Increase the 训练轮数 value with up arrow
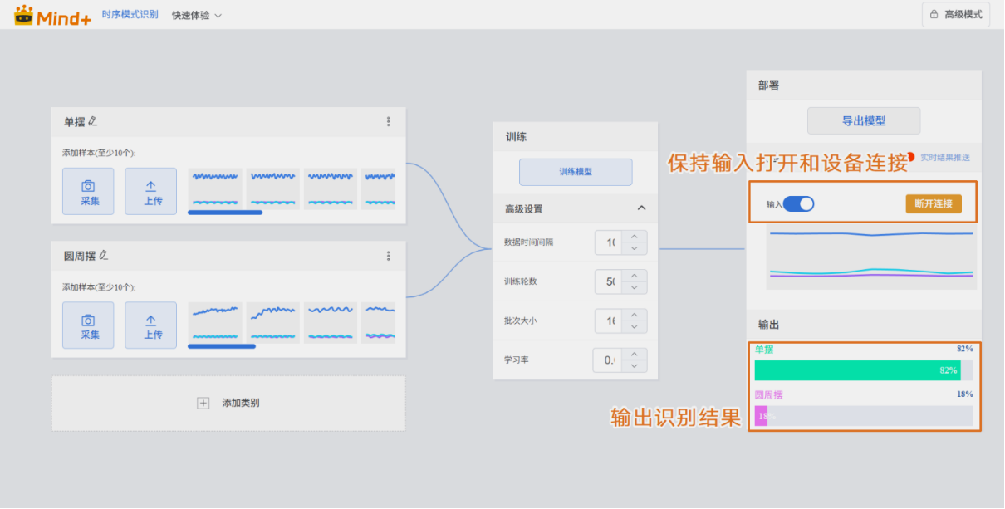Image resolution: width=1005 pixels, height=509 pixels. 635,276
